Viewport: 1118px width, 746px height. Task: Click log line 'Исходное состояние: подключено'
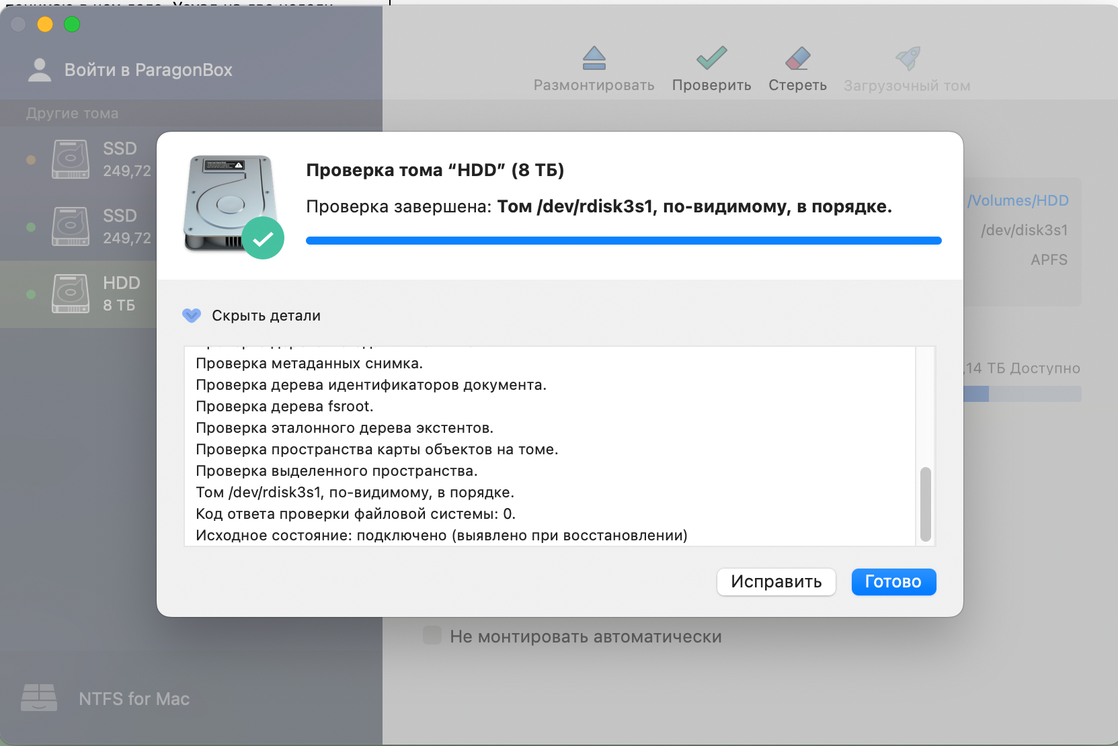pos(442,536)
